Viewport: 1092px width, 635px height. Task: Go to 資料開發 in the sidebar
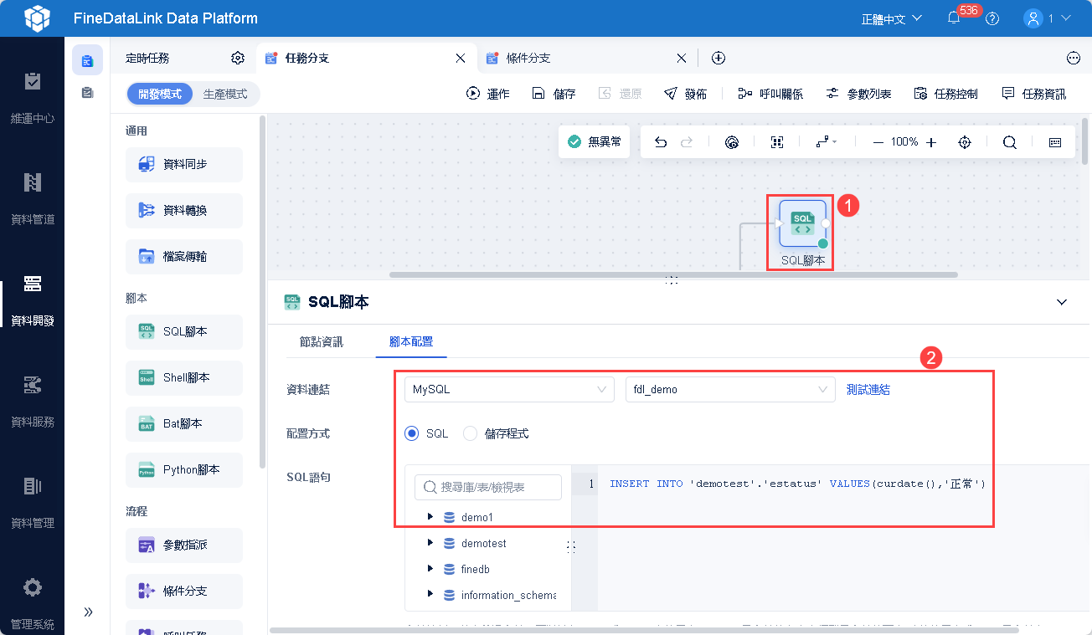pos(32,300)
